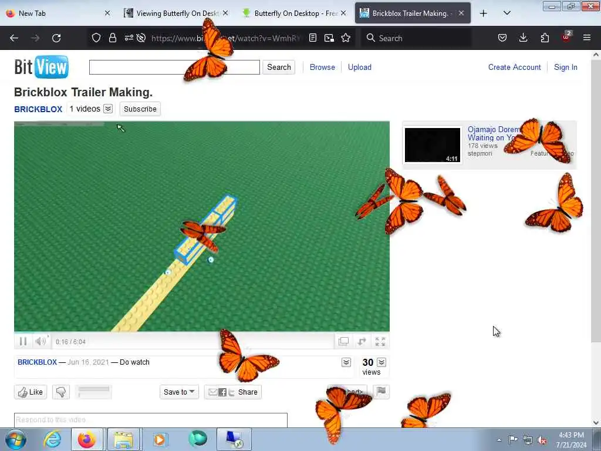Screen dimensions: 601x451
Task: Open the Browse link
Action: pyautogui.click(x=322, y=67)
